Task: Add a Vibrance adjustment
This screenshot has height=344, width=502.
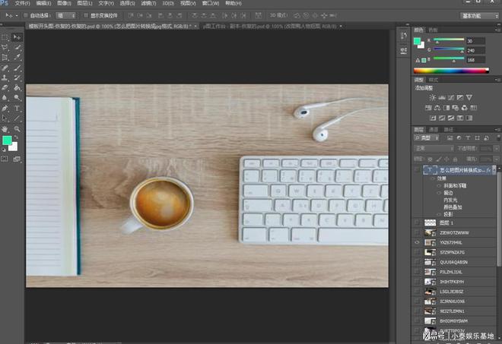Action: (x=469, y=97)
